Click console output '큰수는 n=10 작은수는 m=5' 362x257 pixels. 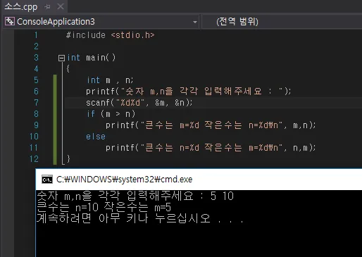coord(104,207)
